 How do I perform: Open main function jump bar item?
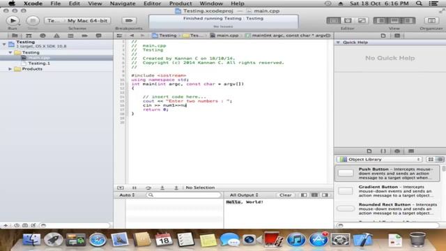[288, 36]
